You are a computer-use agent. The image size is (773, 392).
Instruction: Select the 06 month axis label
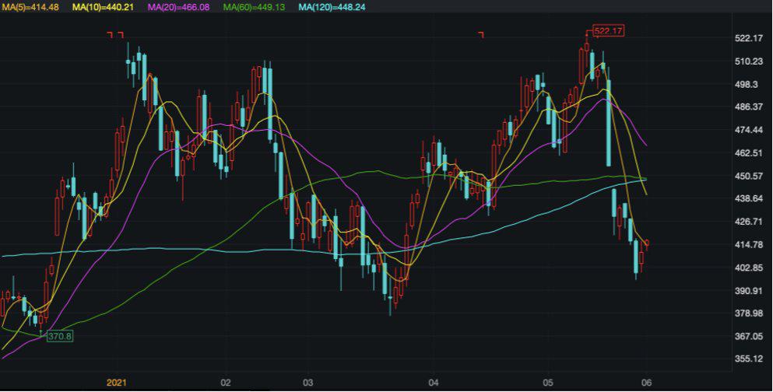646,383
